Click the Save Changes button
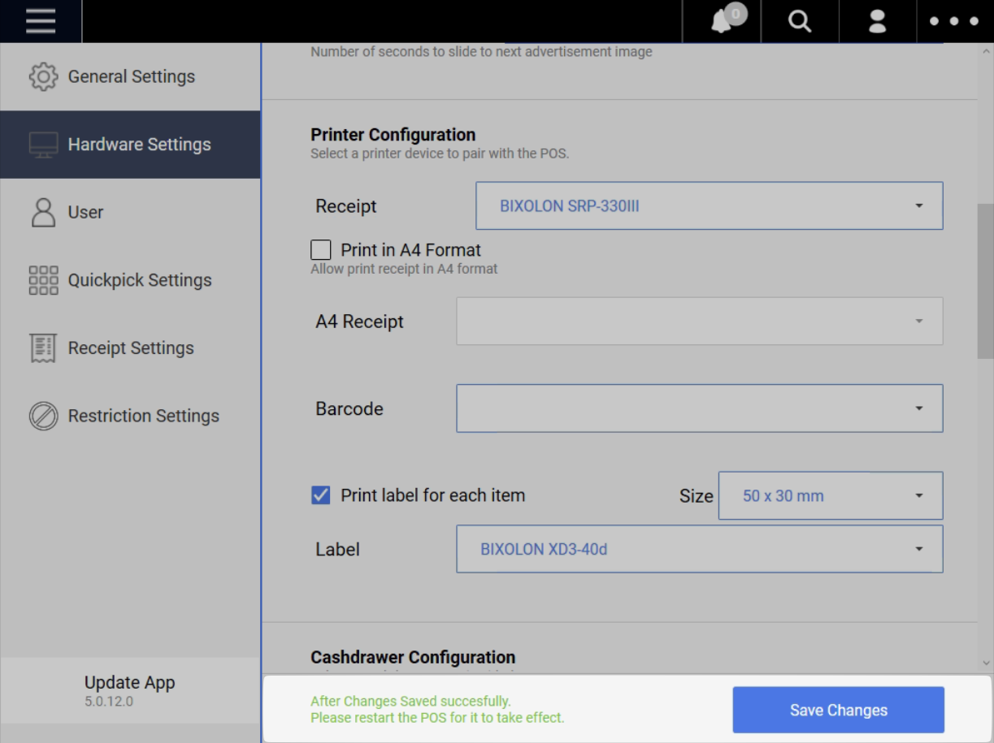 tap(838, 710)
